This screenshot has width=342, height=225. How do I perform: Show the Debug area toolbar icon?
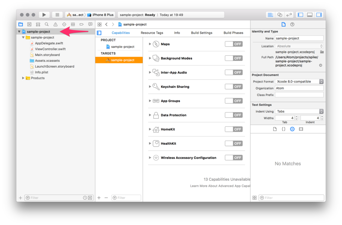click(x=310, y=15)
